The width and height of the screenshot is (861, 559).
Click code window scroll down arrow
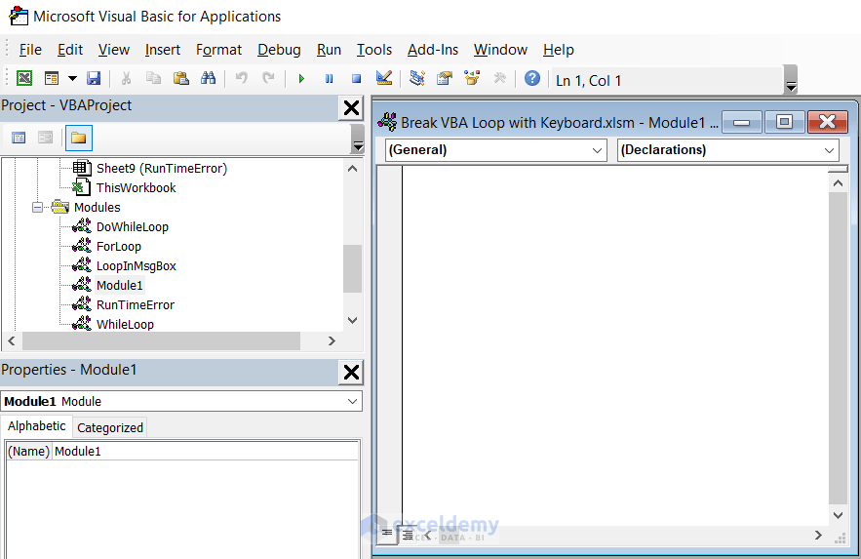click(x=838, y=515)
